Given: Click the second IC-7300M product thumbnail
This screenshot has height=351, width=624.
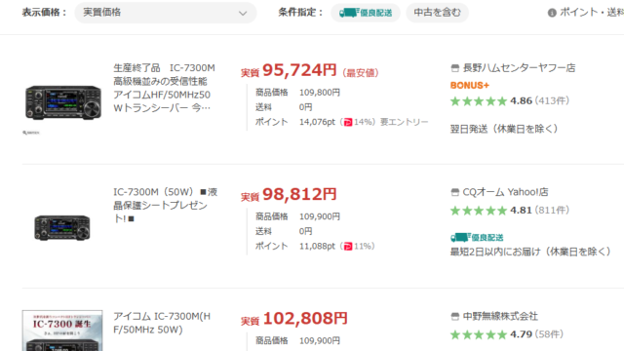Looking at the screenshot, I should (x=62, y=227).
